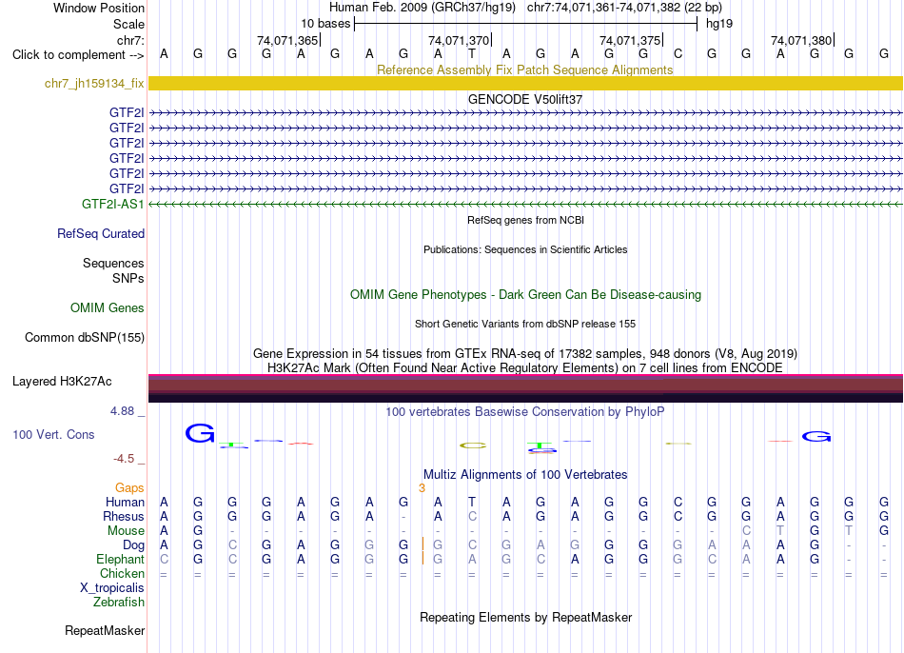Click the 'Common dbSNP(155)' track label
Image resolution: width=904 pixels, height=653 pixels.
tap(84, 338)
